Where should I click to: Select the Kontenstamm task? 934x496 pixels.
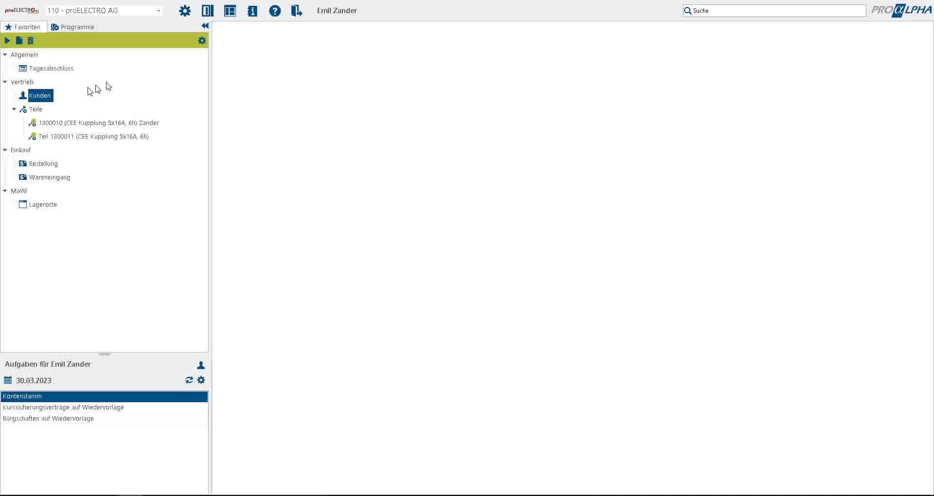pos(104,396)
